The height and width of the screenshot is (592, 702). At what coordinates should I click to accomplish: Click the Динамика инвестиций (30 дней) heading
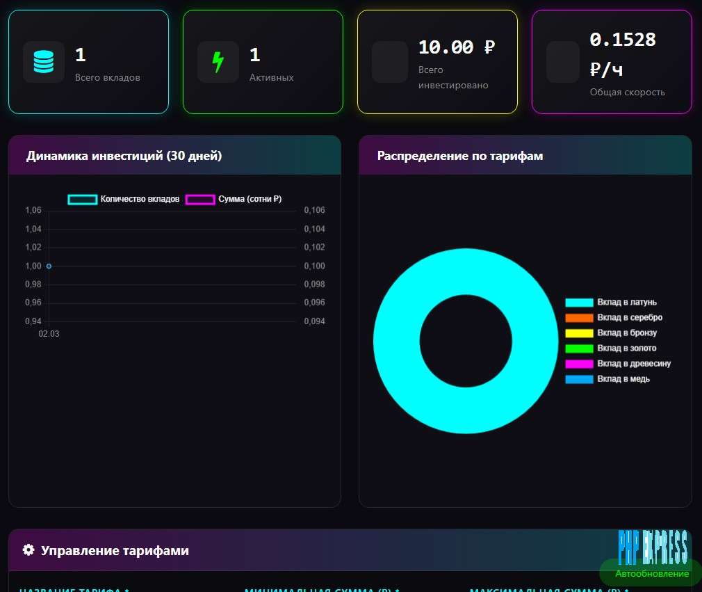pyautogui.click(x=124, y=156)
